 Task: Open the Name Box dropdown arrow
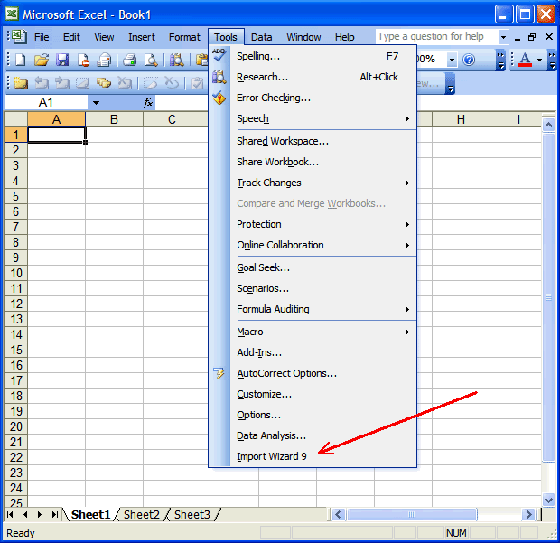[x=96, y=103]
